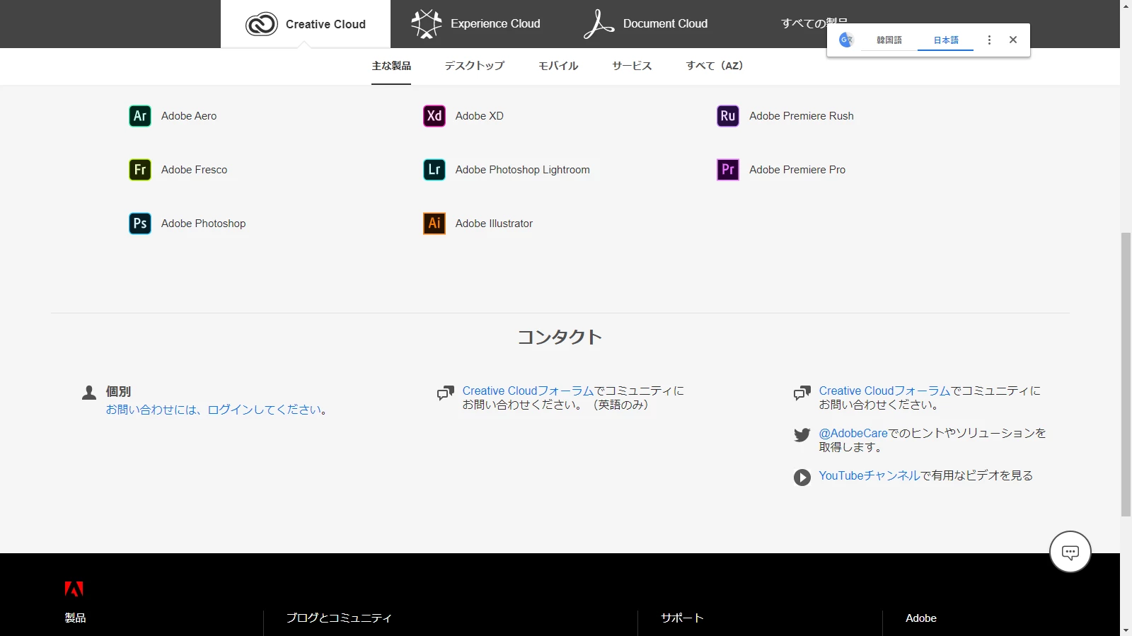1132x636 pixels.
Task: Select the すべて (AZ) tab
Action: tap(715, 66)
